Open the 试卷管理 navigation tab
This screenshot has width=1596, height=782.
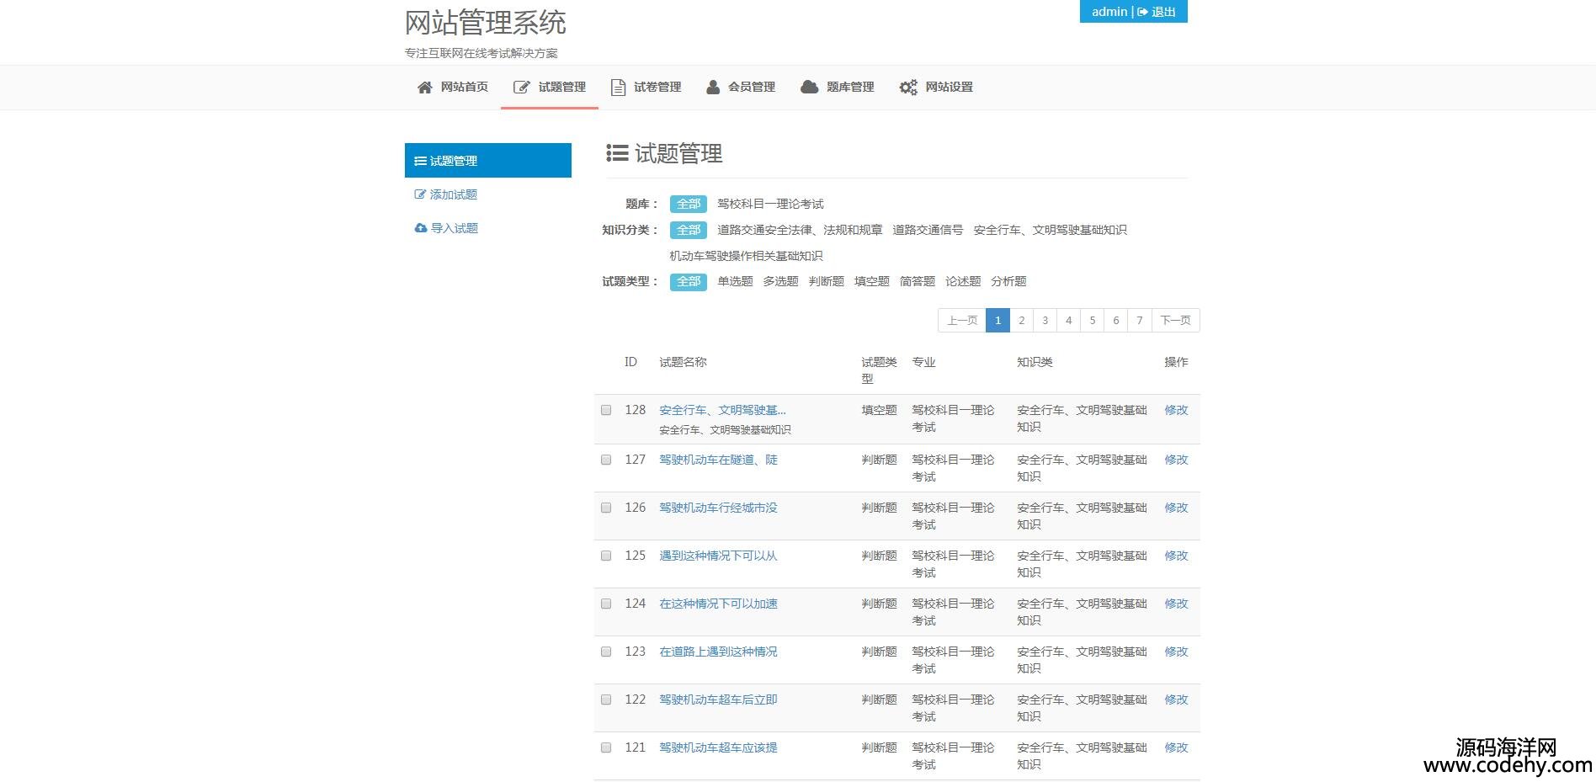point(646,88)
